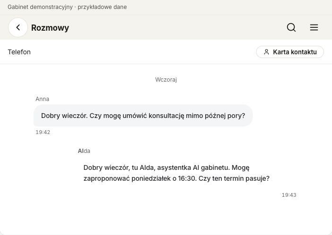
Task: Select AIda's reply proposing Monday 16:30
Action: pyautogui.click(x=176, y=173)
